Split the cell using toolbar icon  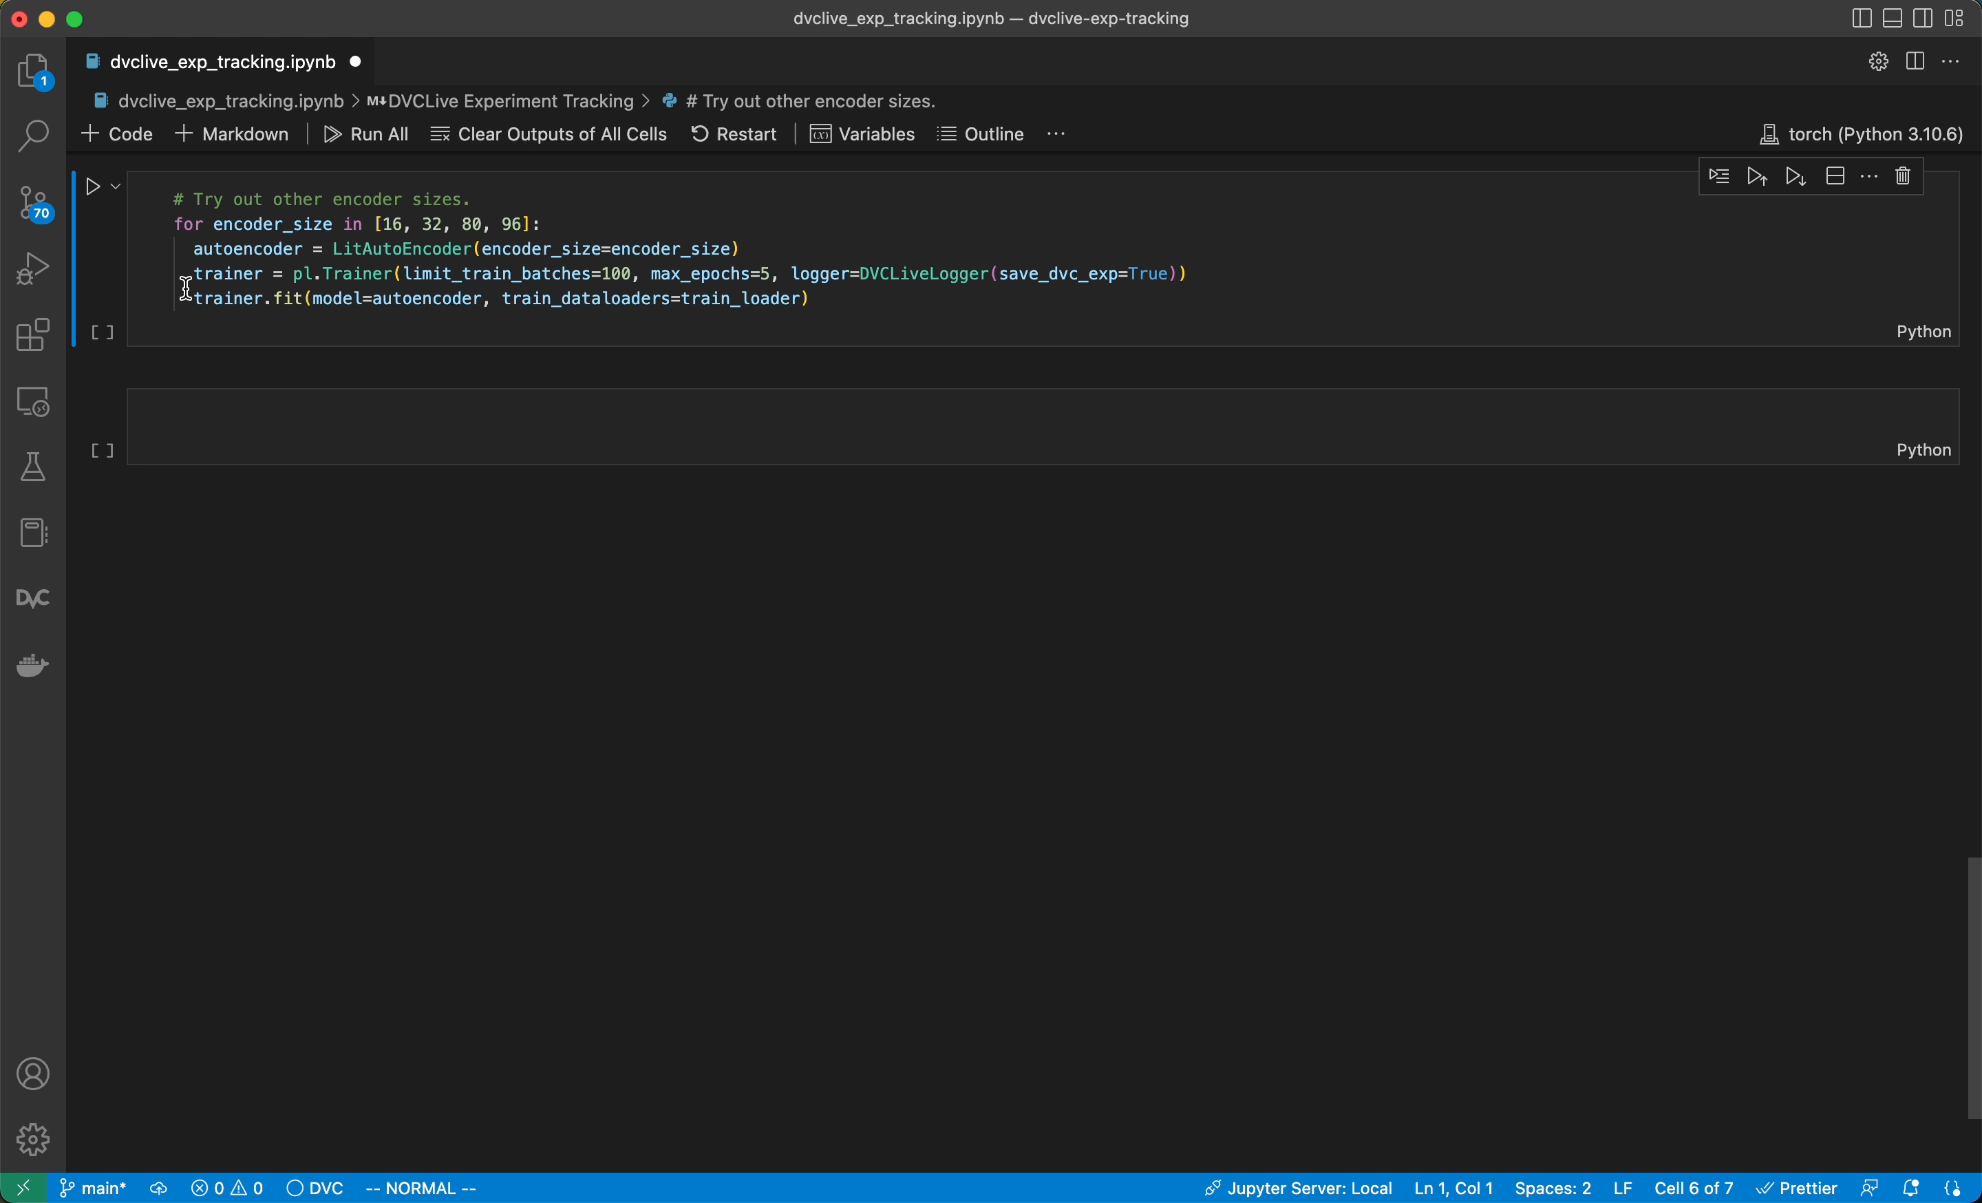coord(1835,176)
